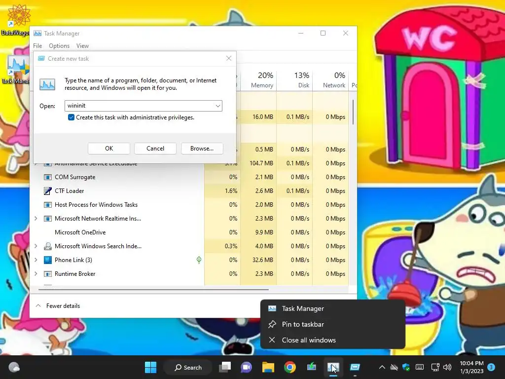Click the OneDrive cloud tray icon

pyautogui.click(x=394, y=367)
